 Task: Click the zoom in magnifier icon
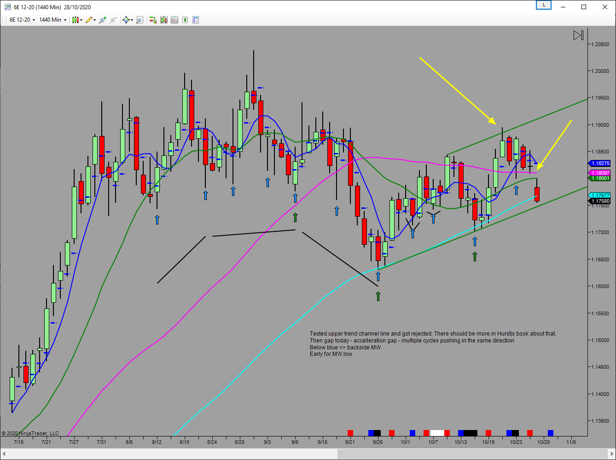click(x=102, y=20)
